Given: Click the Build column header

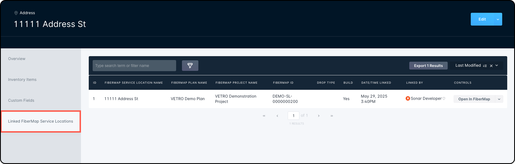Looking at the screenshot, I should tap(348, 83).
